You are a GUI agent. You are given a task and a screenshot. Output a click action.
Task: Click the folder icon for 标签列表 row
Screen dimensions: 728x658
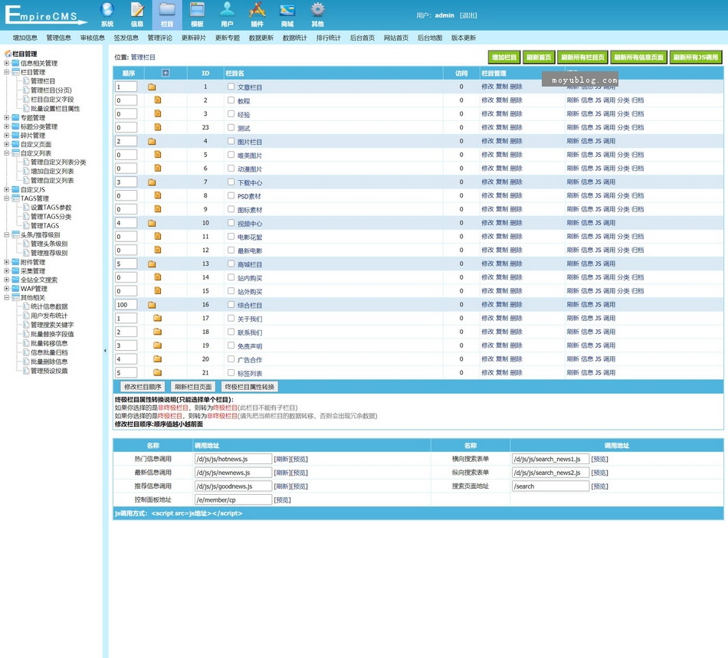[x=157, y=372]
